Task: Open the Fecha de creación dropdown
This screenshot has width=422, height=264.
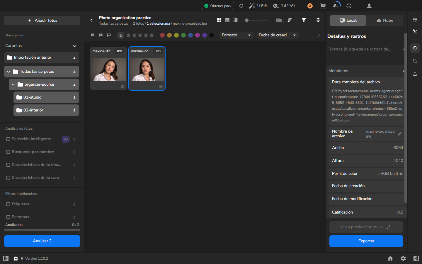Action: tap(278, 35)
